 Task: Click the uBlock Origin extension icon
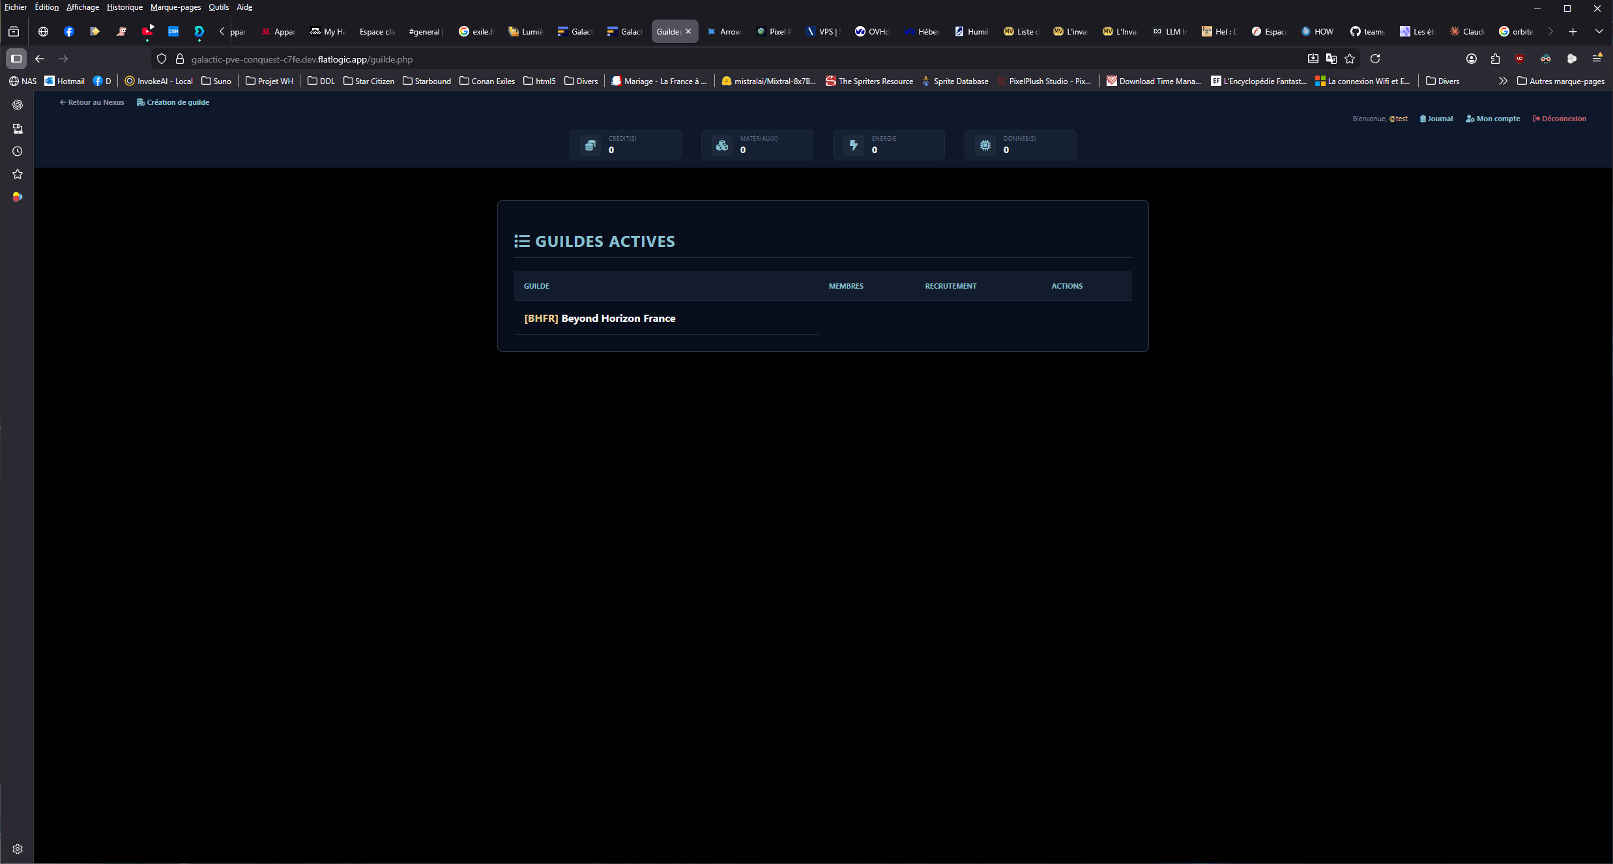click(x=1520, y=59)
